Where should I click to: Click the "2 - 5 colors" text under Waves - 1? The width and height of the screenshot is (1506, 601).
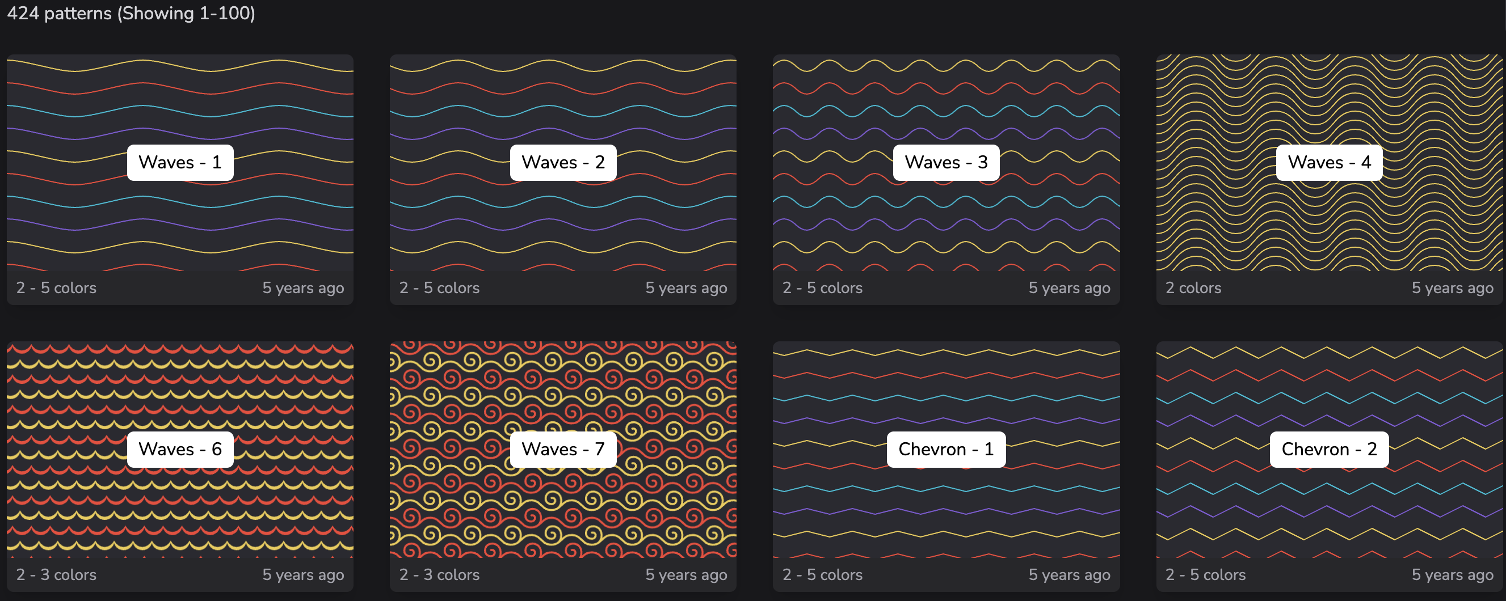tap(56, 288)
